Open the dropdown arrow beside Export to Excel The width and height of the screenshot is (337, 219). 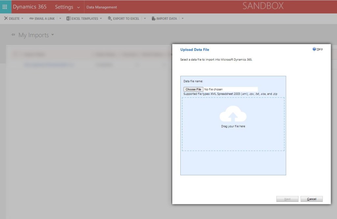(145, 18)
